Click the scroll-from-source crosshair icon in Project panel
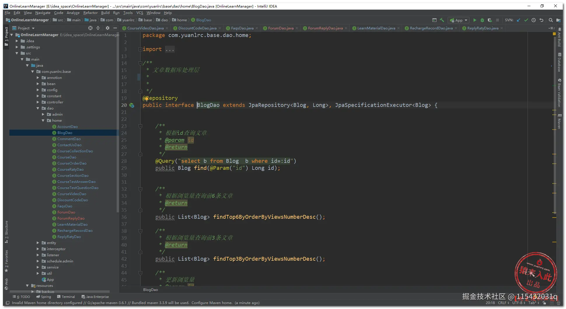The height and width of the screenshot is (309, 566). pos(90,28)
